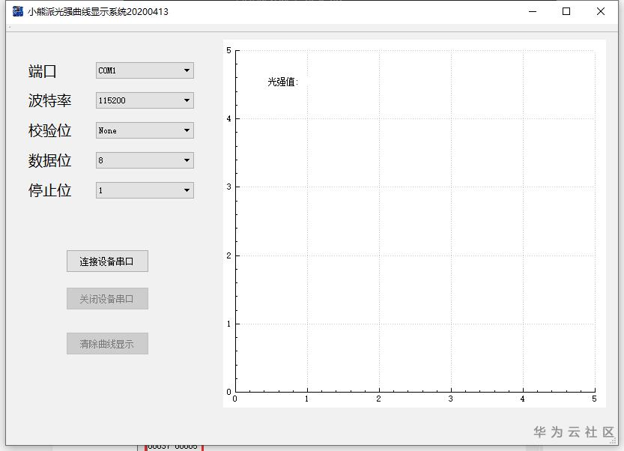Close the 小熊派光强曲线显示系统 window

pyautogui.click(x=601, y=11)
